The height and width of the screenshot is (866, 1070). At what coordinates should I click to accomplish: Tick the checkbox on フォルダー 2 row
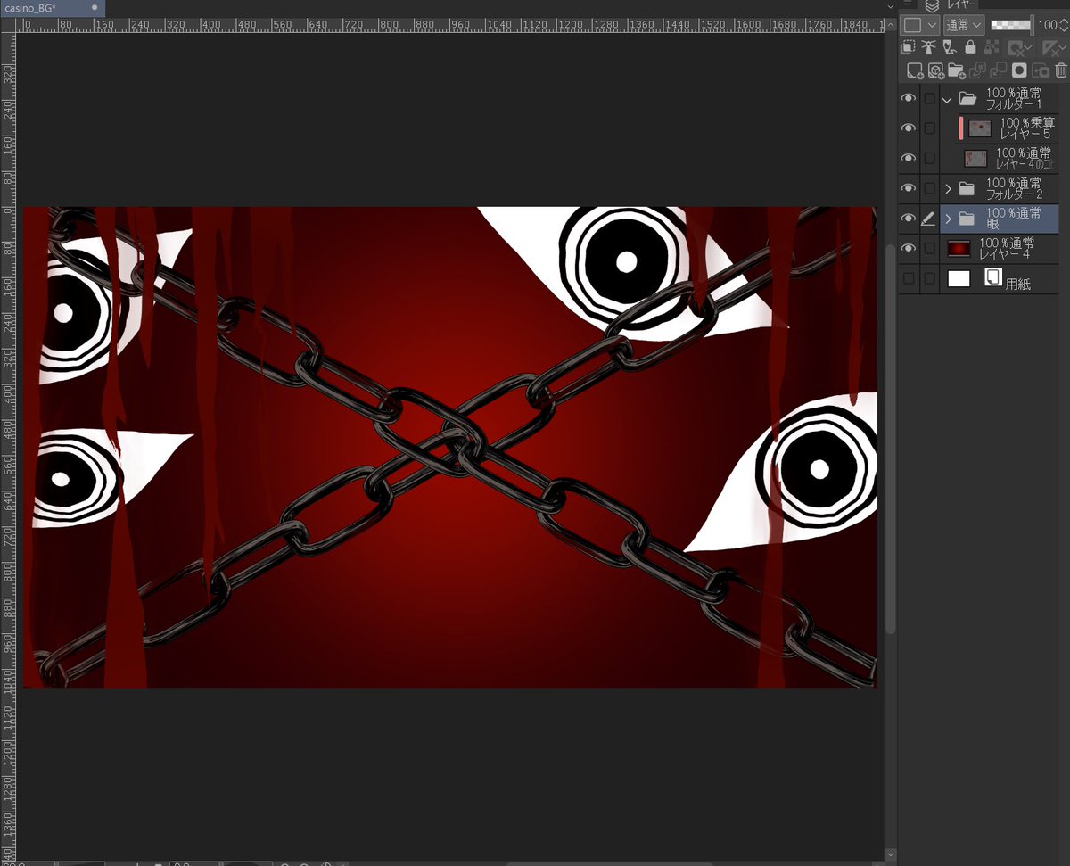930,188
